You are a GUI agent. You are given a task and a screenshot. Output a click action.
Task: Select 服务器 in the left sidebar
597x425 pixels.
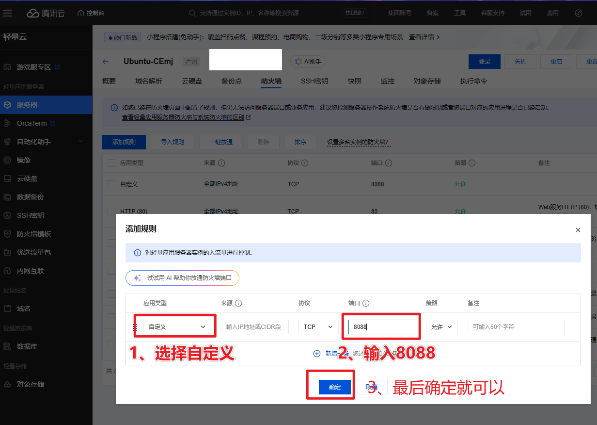(x=27, y=105)
